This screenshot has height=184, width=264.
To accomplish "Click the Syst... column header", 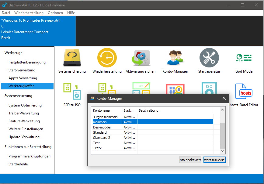I will 130,110.
